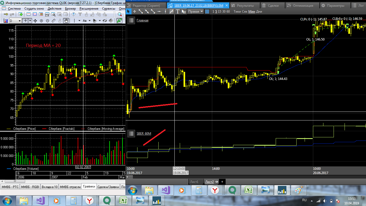The width and height of the screenshot is (366, 206).
Task: Click the SBER 60M panel link
Action: click(144, 134)
